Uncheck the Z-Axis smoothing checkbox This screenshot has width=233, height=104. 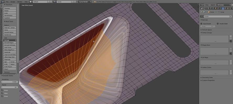[2, 96]
